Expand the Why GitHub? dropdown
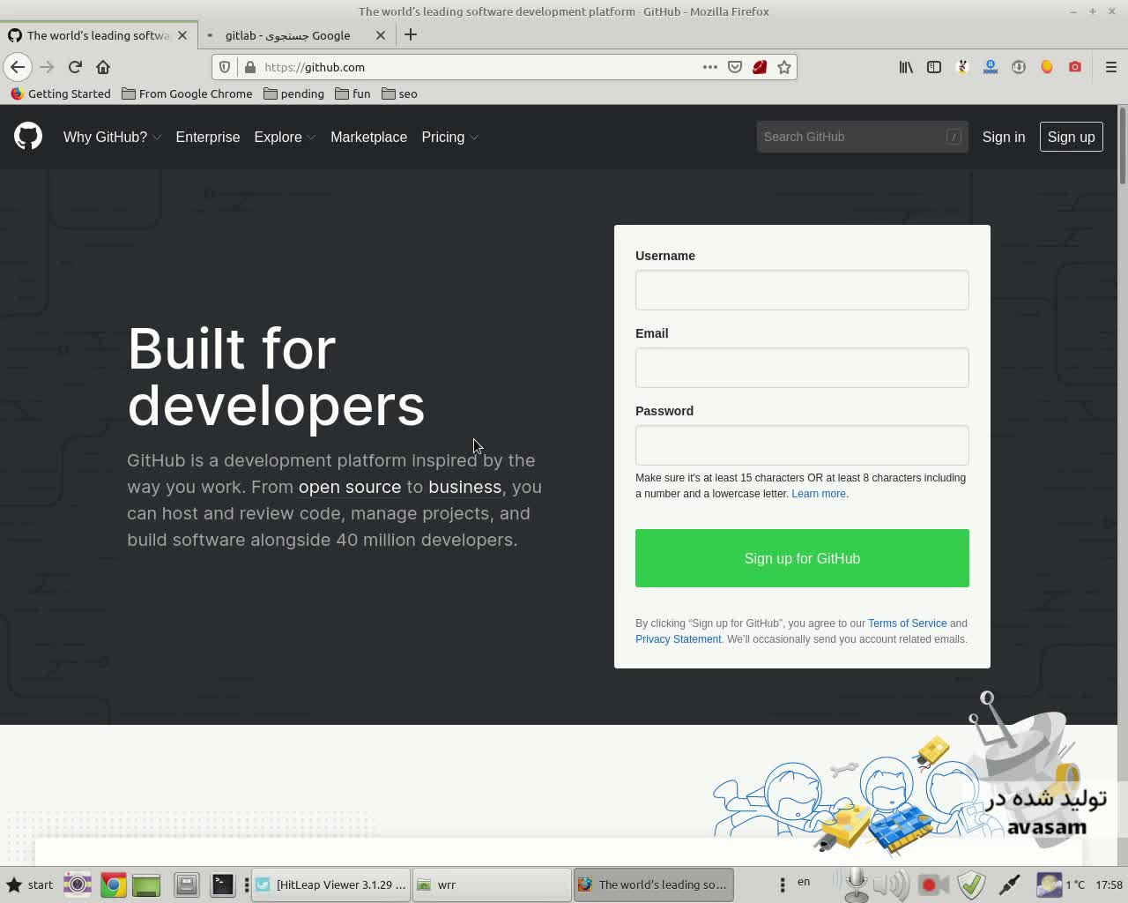The image size is (1128, 903). (112, 137)
